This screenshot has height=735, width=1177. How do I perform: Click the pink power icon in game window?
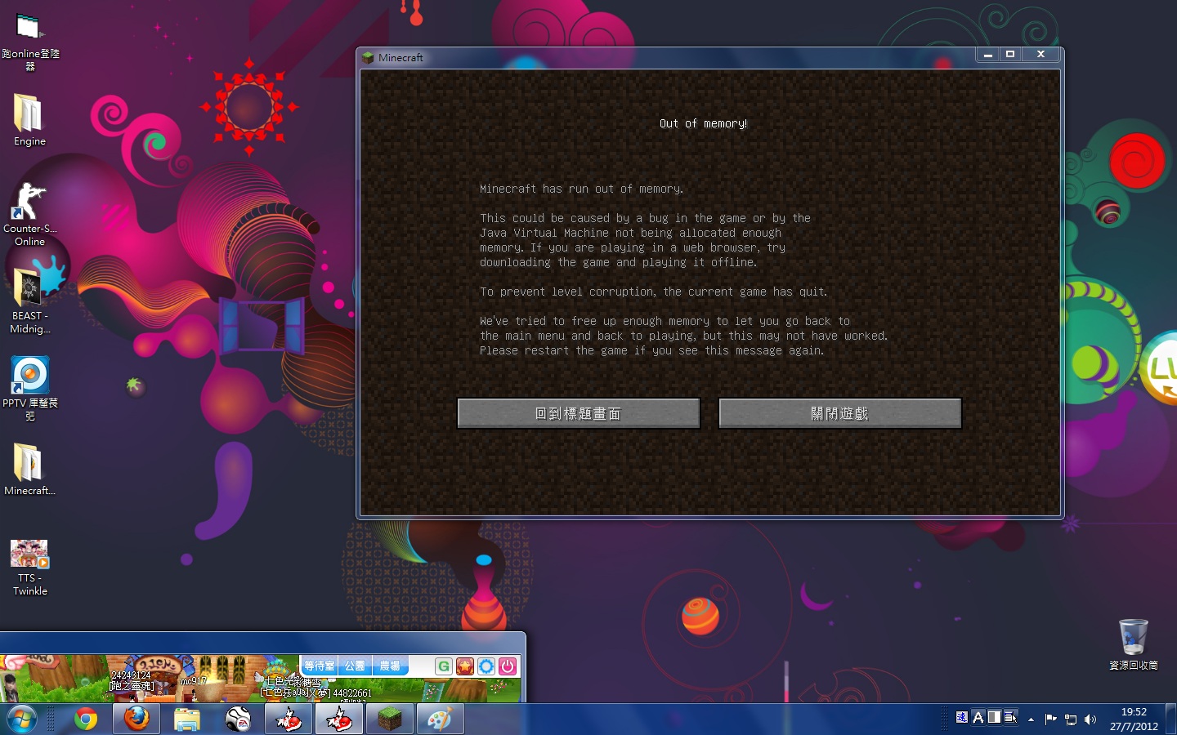[508, 666]
